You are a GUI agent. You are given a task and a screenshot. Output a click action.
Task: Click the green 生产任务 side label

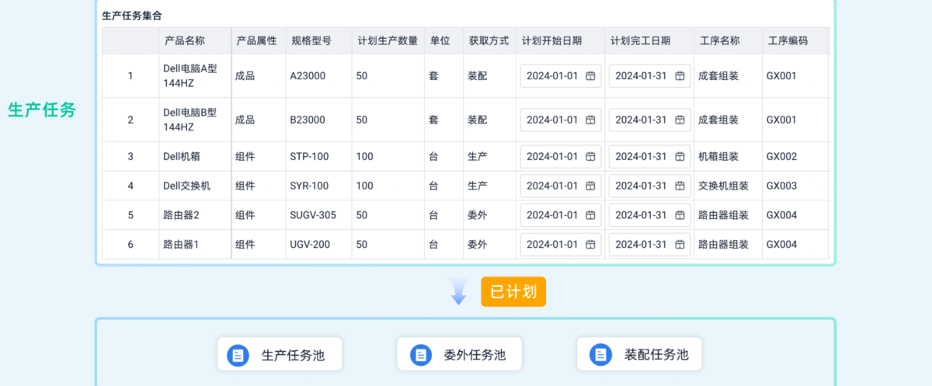pos(42,110)
